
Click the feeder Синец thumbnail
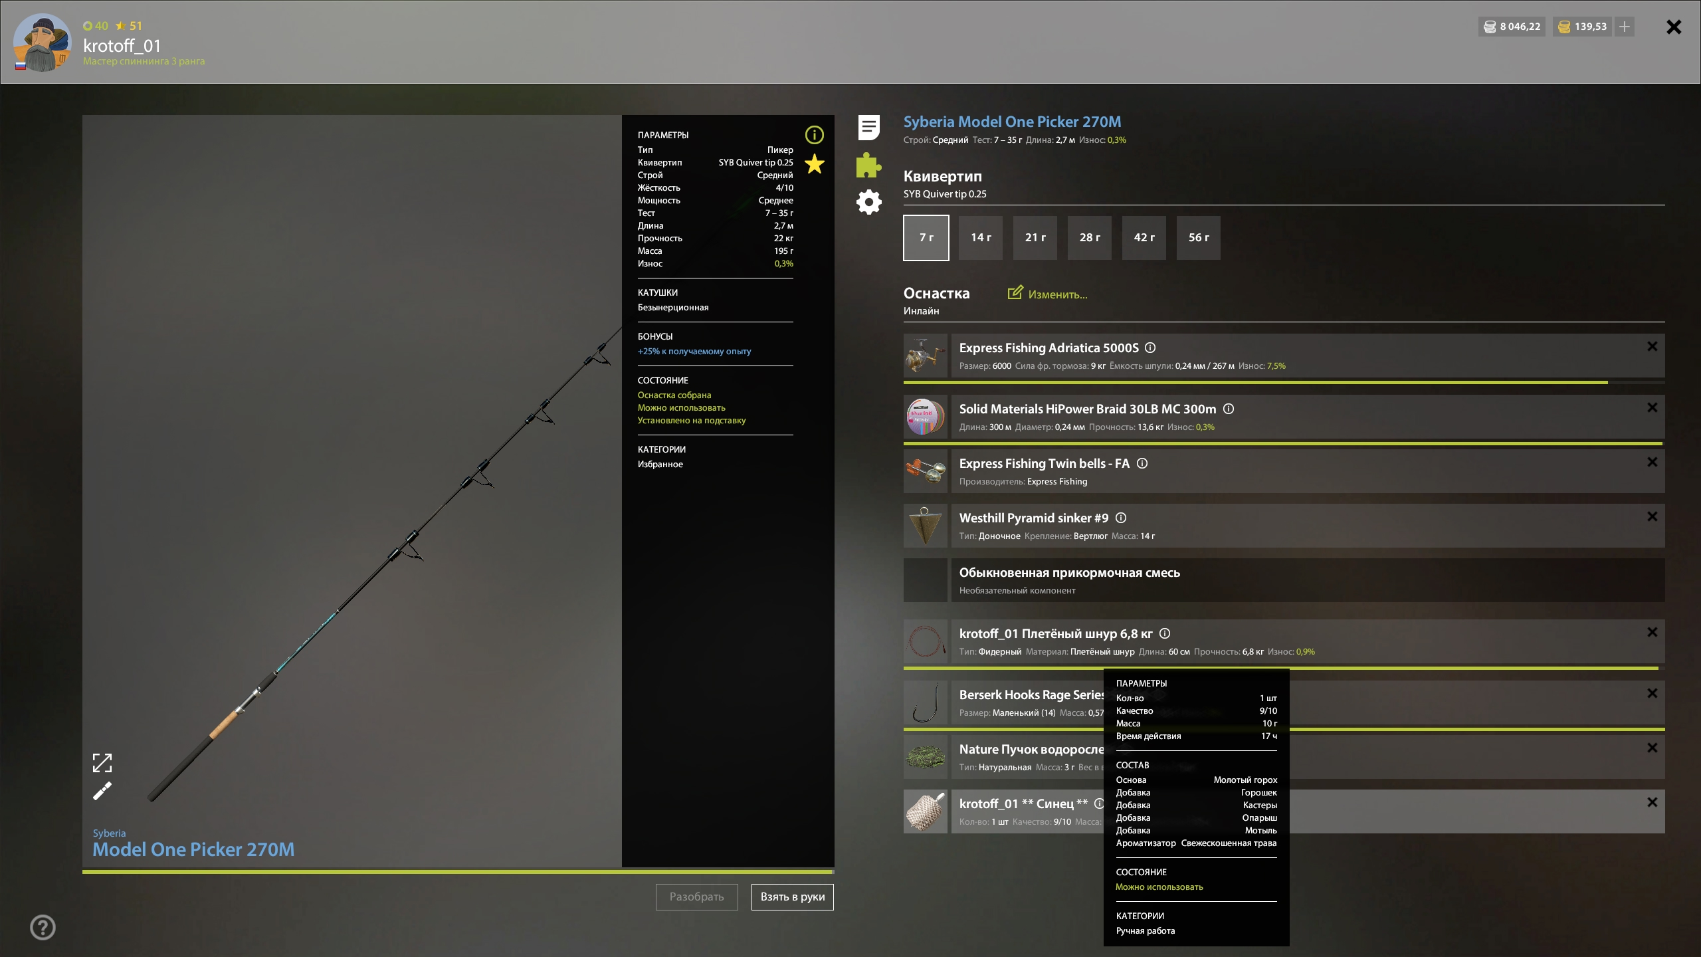(x=926, y=811)
